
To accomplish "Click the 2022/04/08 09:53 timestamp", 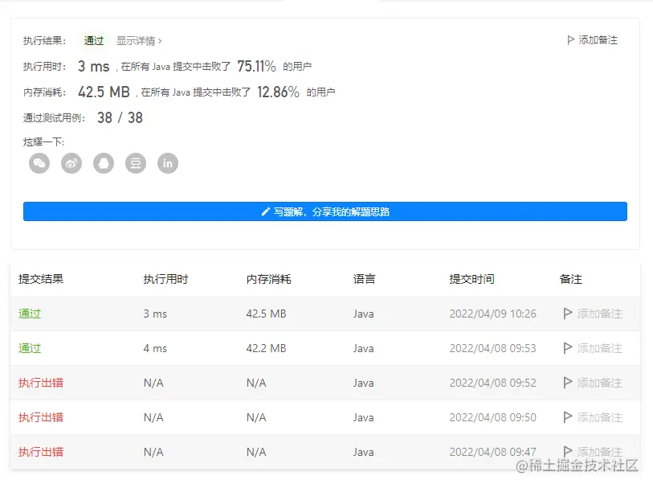I will click(x=492, y=348).
